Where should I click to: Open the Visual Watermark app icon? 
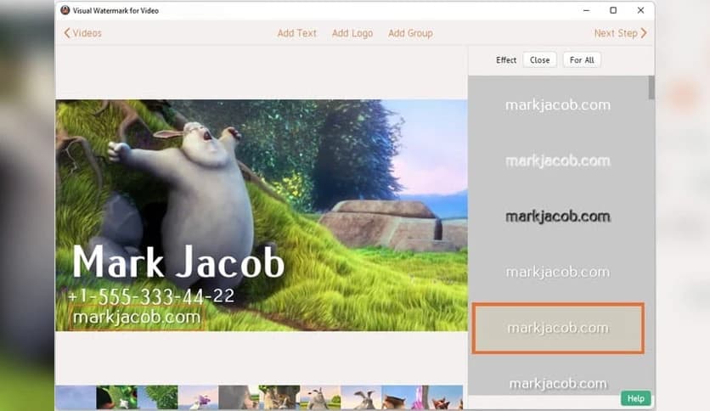click(65, 10)
